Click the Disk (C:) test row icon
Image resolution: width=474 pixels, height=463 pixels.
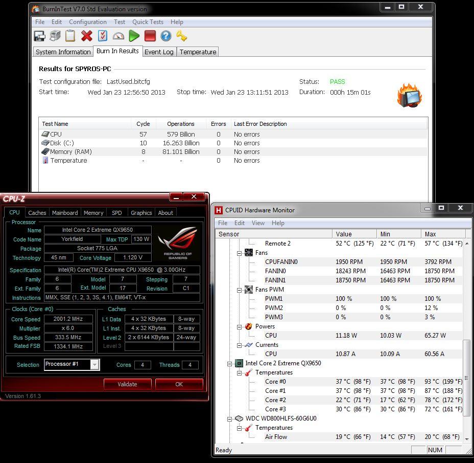[45, 143]
